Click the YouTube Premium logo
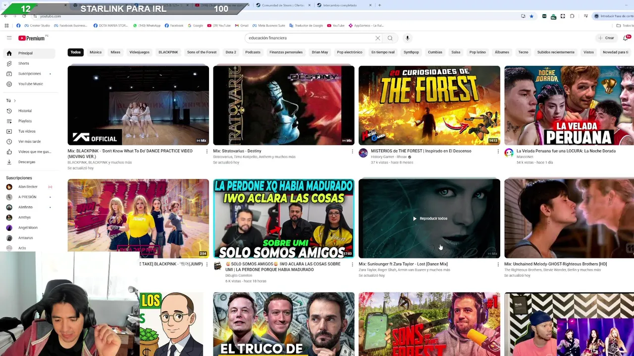Screen dimensions: 634x356 click(x=32, y=38)
